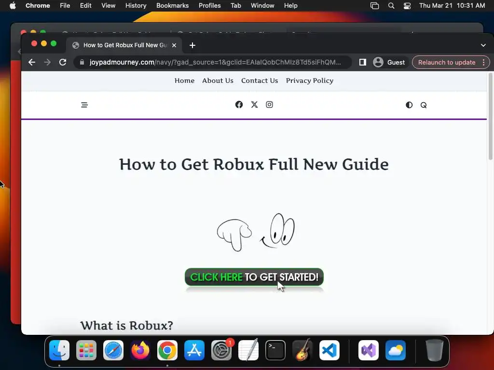
Task: Open Visual Studio Code from the Dock
Action: 329,350
